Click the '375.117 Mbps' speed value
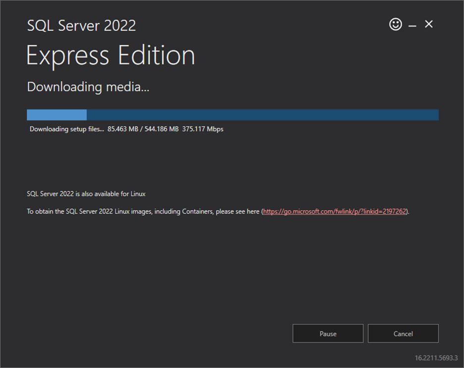Viewport: 464px width, 368px height. pos(203,129)
